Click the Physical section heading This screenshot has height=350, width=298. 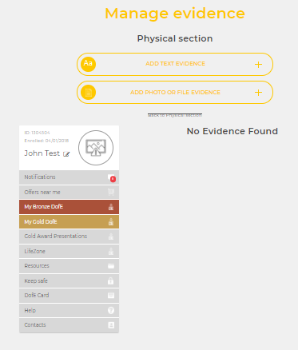click(175, 38)
